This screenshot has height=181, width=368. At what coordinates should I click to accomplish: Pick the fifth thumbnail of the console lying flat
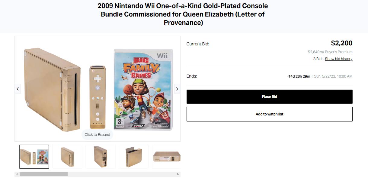166,157
